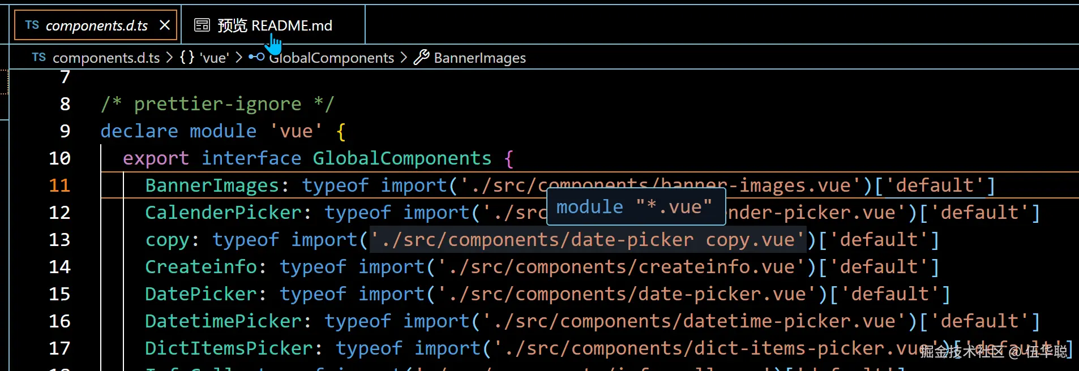
Task: Close the components.d.ts editor tab
Action: [165, 25]
